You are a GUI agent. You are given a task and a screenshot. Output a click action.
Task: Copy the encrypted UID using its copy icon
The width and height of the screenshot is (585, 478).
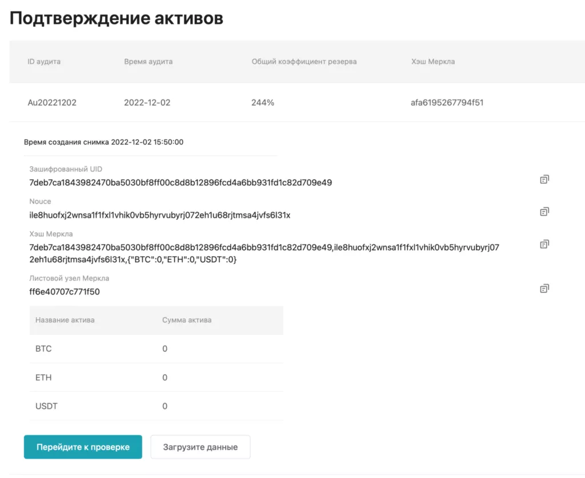(544, 179)
